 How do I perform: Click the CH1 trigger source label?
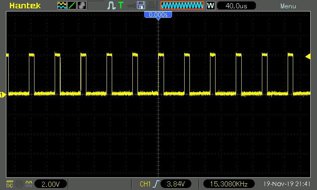[145, 184]
